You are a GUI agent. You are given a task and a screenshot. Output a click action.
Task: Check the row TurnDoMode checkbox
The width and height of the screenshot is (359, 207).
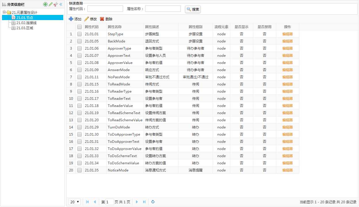pos(80,127)
